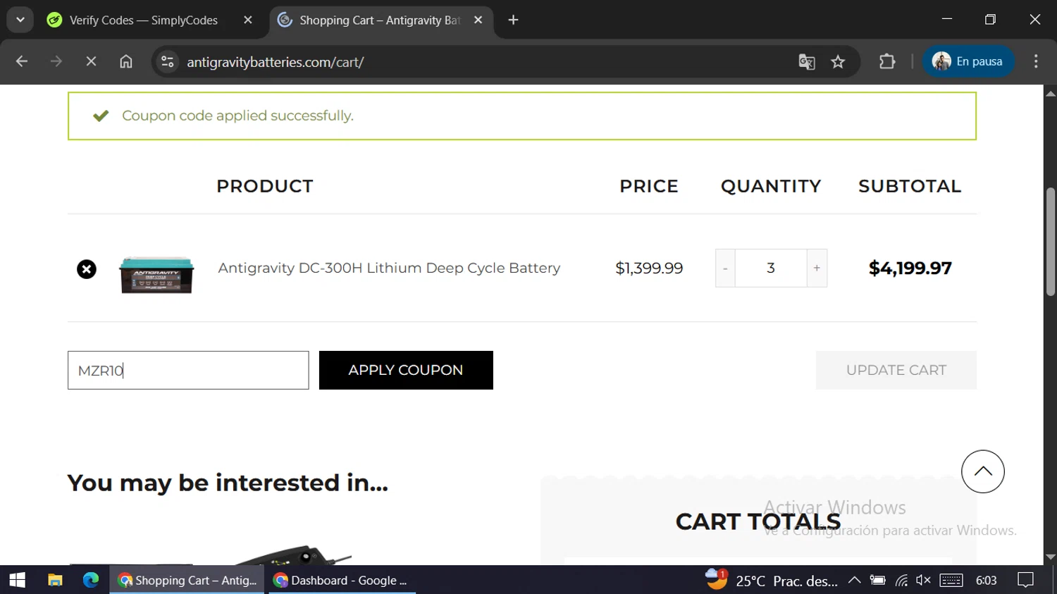Switch to Verify Codes SimplyCodes tab
Viewport: 1057px width, 594px height.
click(x=143, y=20)
